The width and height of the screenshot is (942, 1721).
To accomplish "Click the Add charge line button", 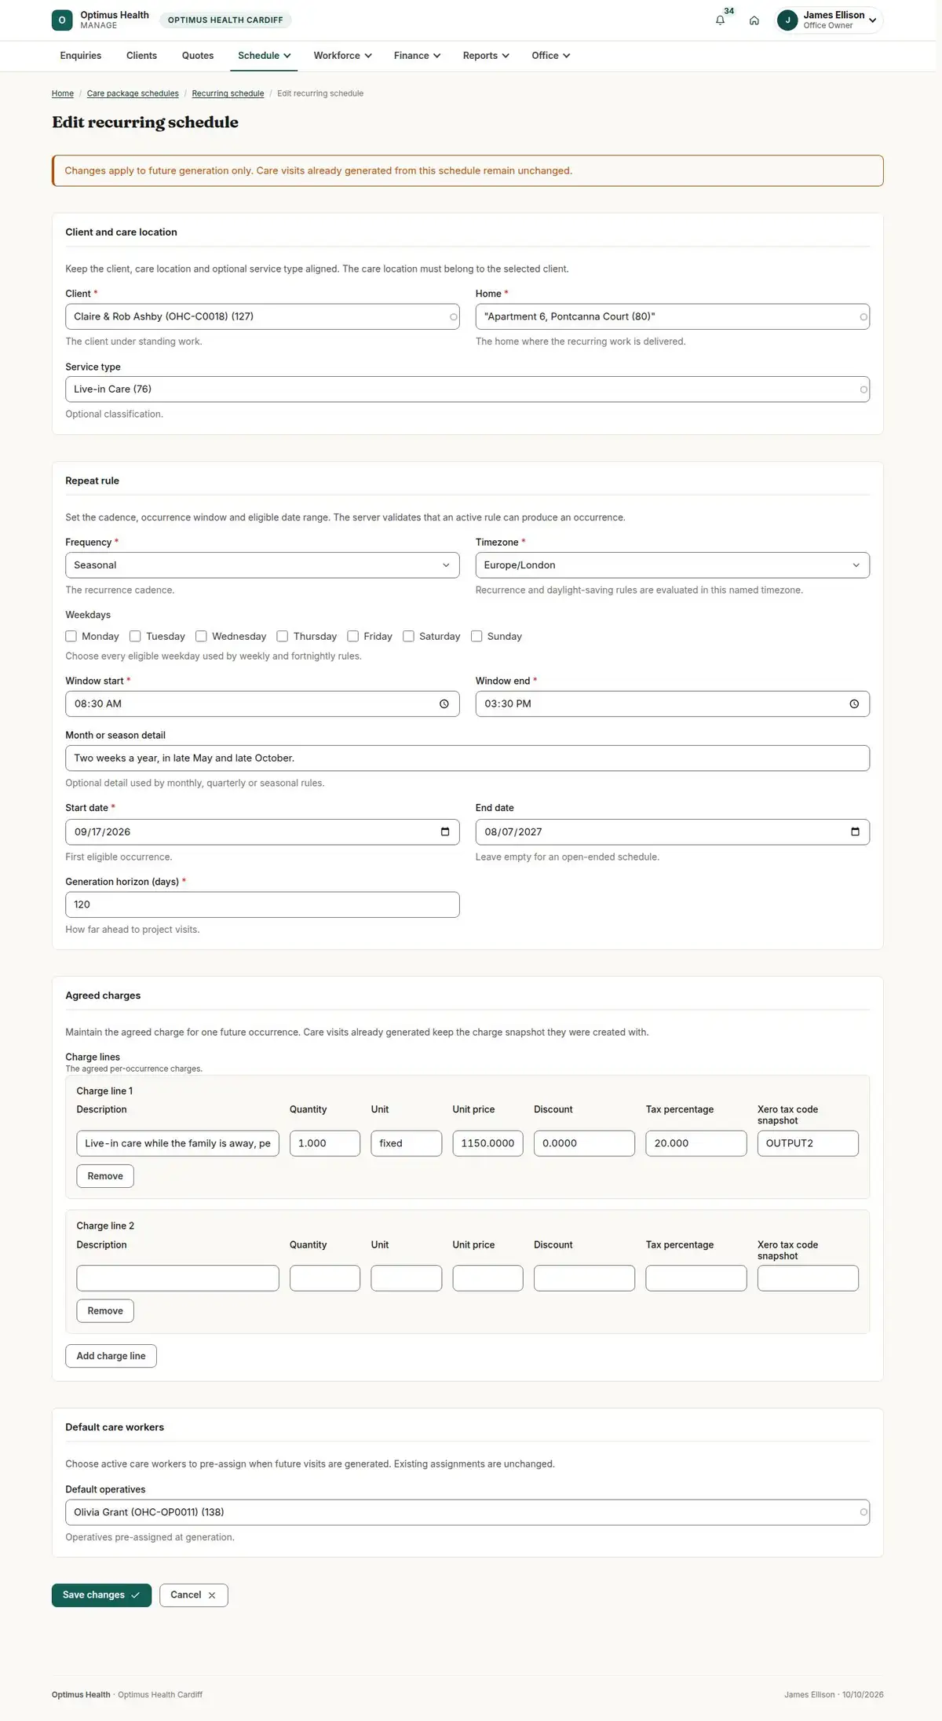I will tap(111, 1356).
